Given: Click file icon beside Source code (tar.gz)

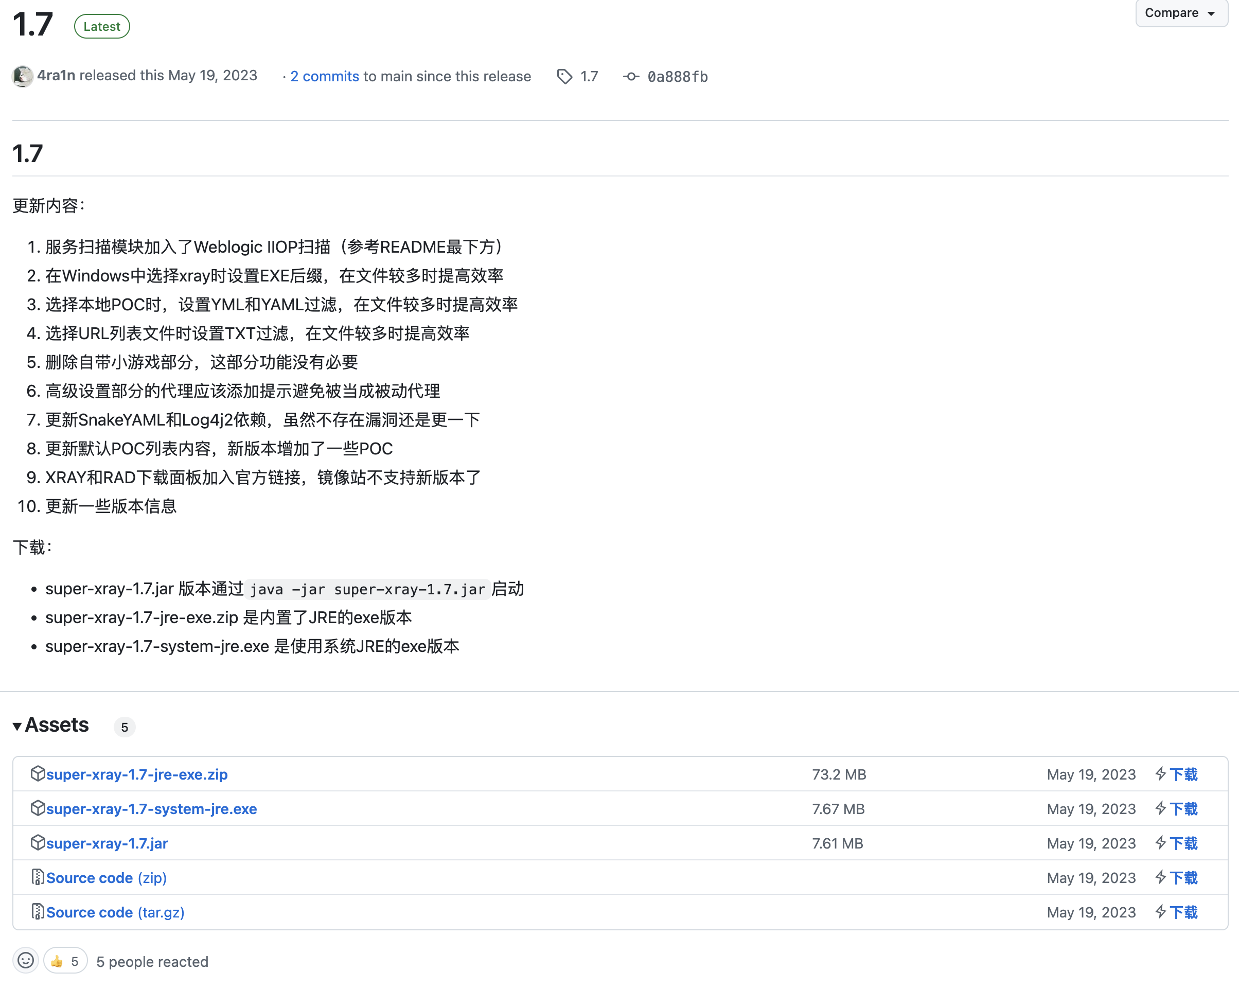Looking at the screenshot, I should [x=38, y=911].
